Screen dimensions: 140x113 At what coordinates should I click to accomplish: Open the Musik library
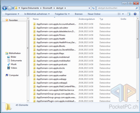[14, 64]
